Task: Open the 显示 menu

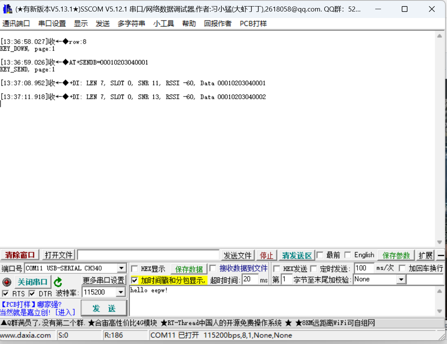Action: coord(81,24)
